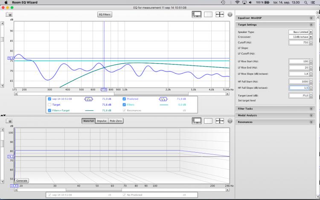Image resolution: width=320 pixels, height=200 pixels.
Task: Adjust the HF Fall Start stepper arrows
Action: [311, 81]
